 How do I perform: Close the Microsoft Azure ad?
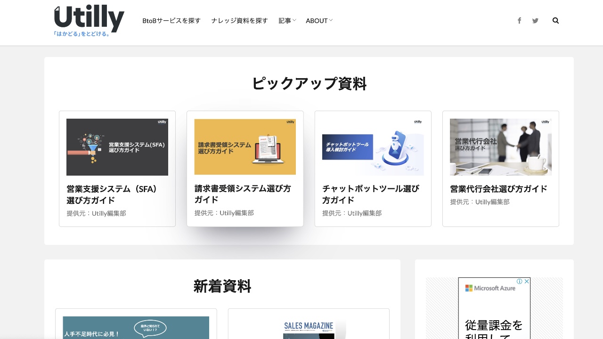pos(527,281)
